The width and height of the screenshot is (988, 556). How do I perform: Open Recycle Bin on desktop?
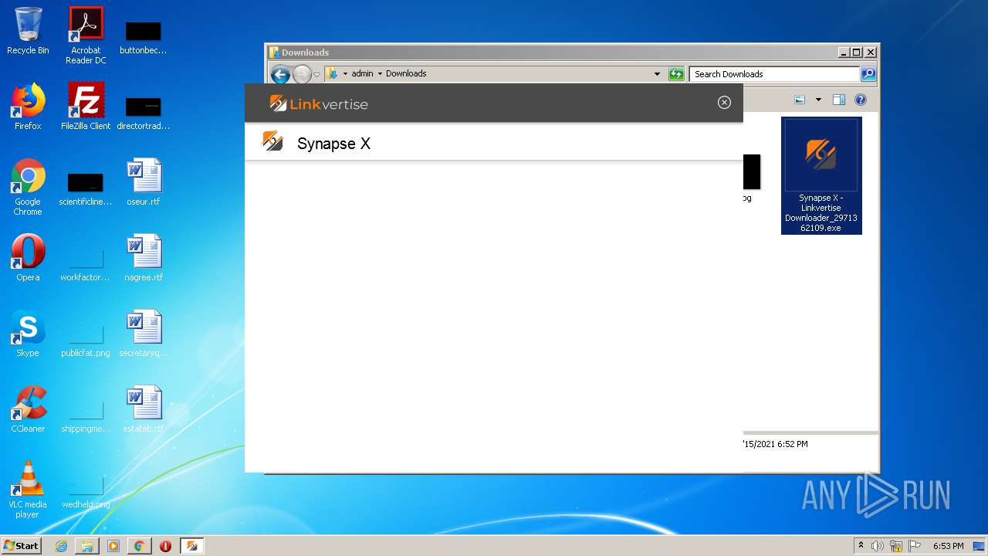point(28,31)
